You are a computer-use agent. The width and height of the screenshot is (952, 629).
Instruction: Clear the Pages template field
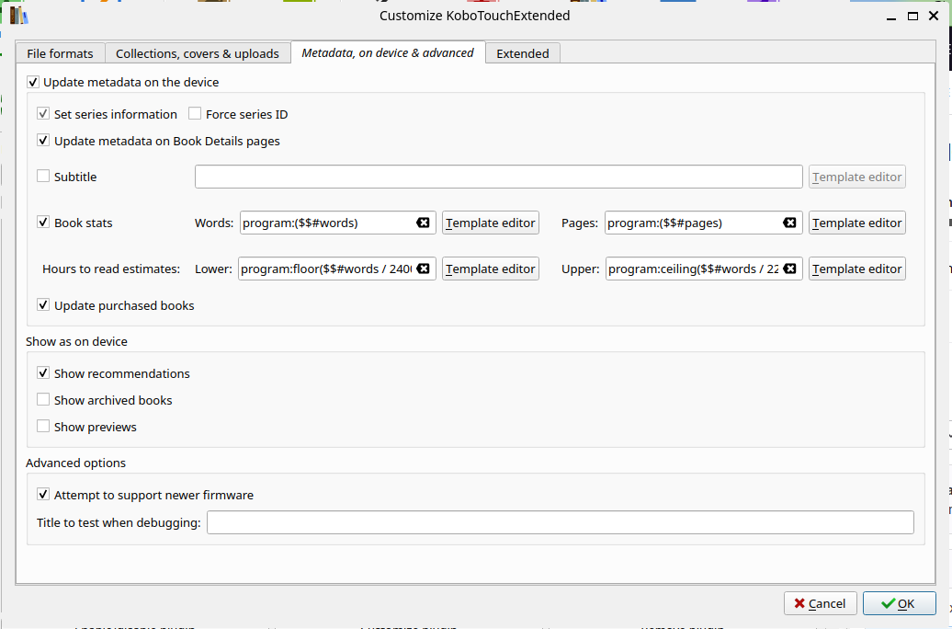789,223
